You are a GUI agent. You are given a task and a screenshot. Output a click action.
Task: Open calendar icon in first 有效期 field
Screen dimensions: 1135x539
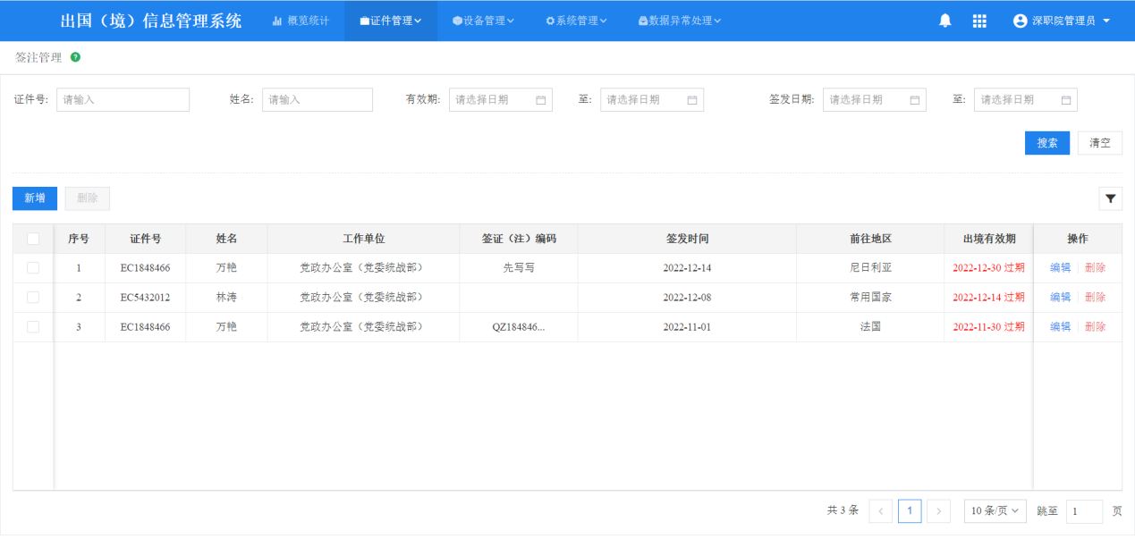[x=540, y=100]
